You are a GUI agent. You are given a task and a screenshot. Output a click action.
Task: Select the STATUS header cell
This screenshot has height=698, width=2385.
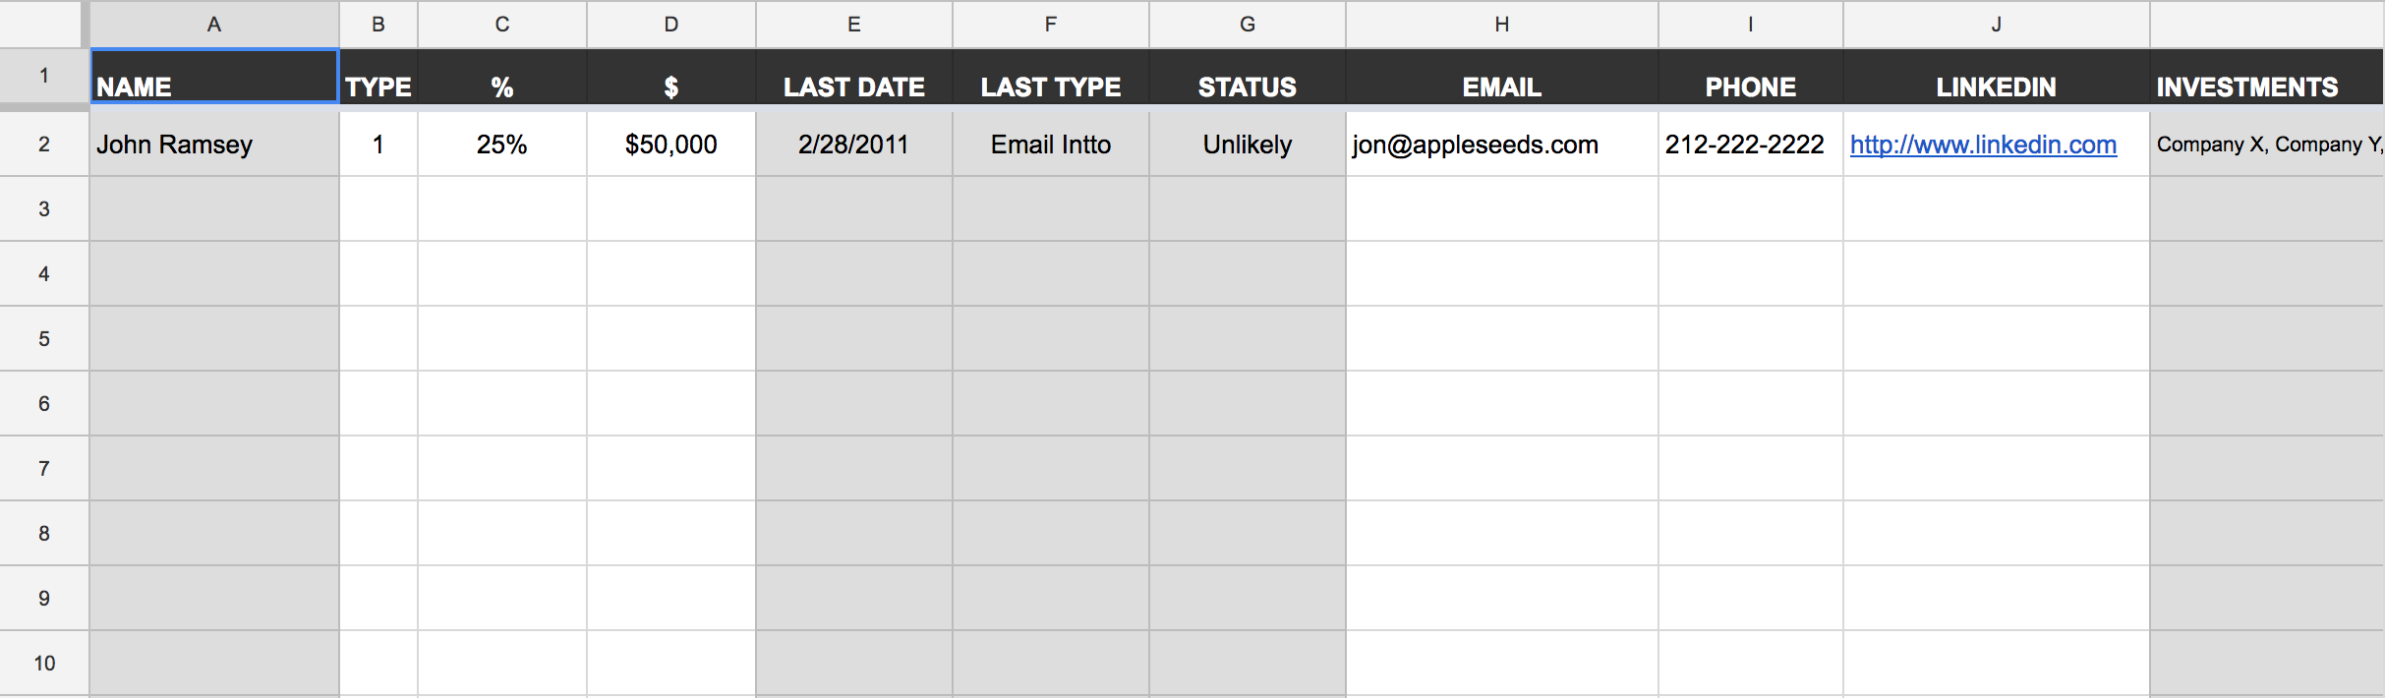pos(1247,79)
